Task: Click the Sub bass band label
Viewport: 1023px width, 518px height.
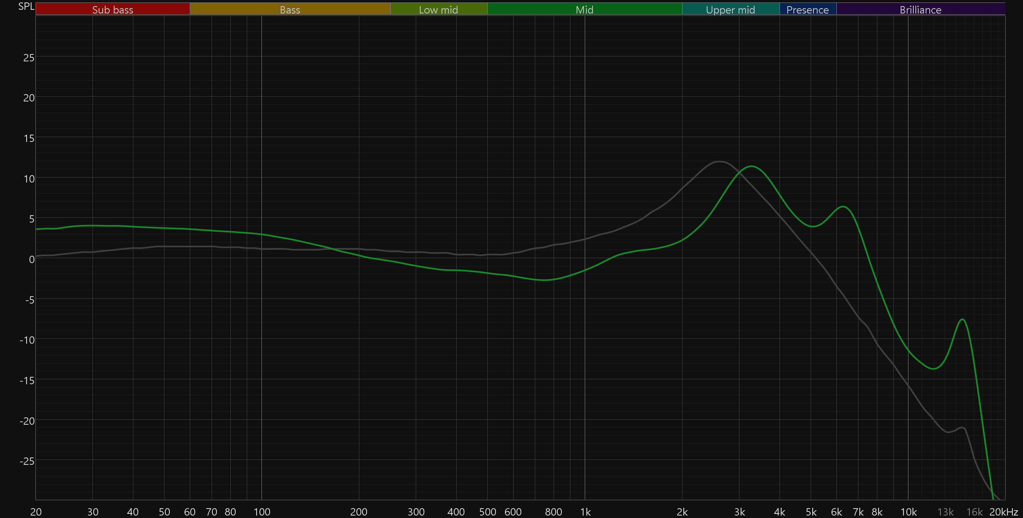Action: pos(113,9)
